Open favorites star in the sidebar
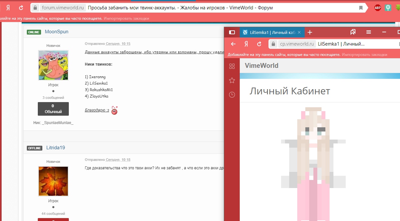Screen dimensions: 400x221 click(232, 80)
